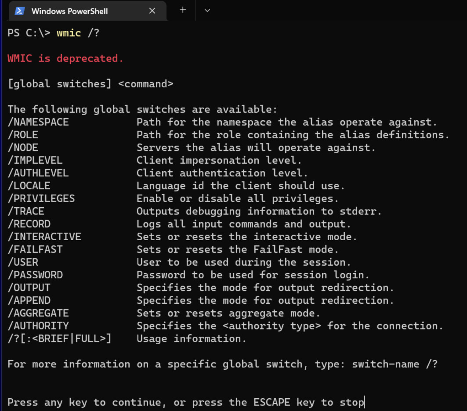
Task: Close the Windows PowerShell tab
Action: point(152,11)
